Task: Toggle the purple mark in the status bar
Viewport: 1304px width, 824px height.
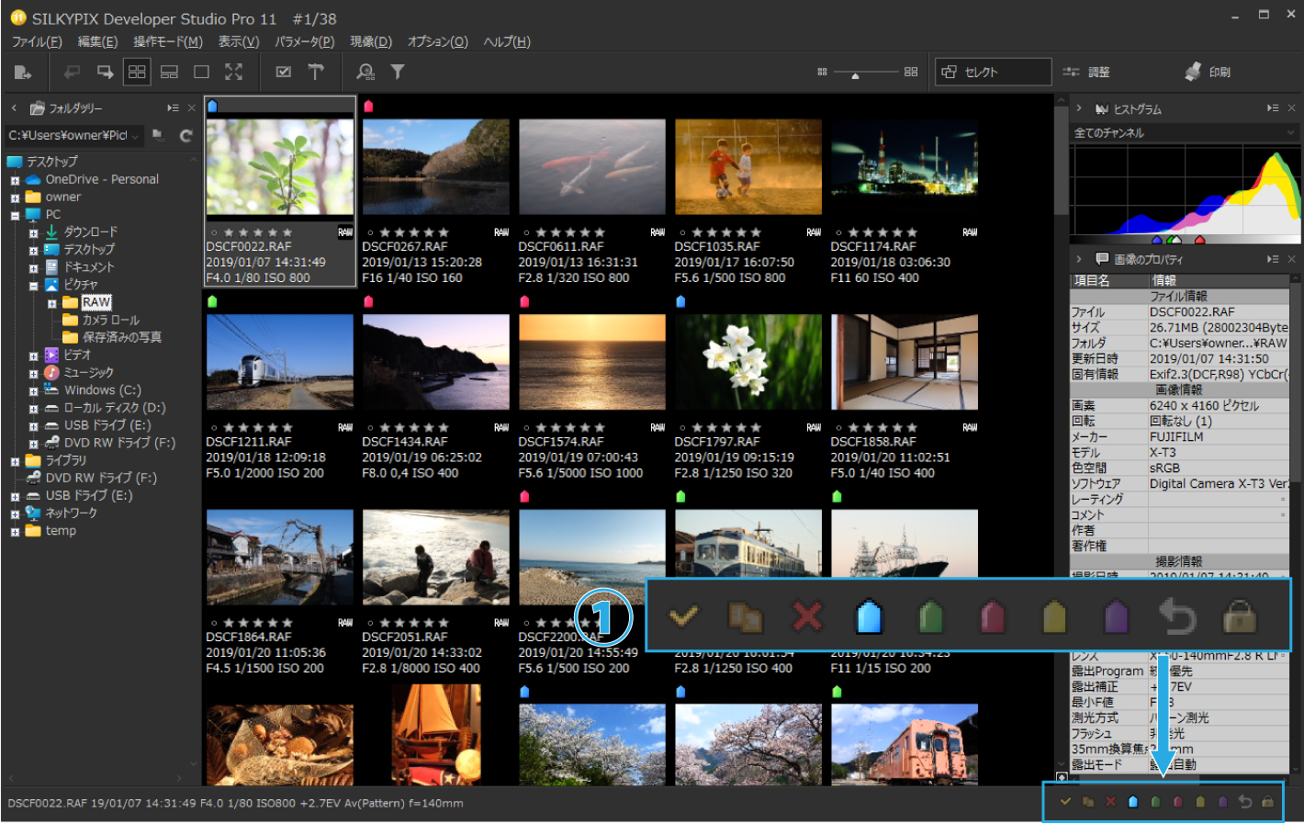Action: point(1222,802)
